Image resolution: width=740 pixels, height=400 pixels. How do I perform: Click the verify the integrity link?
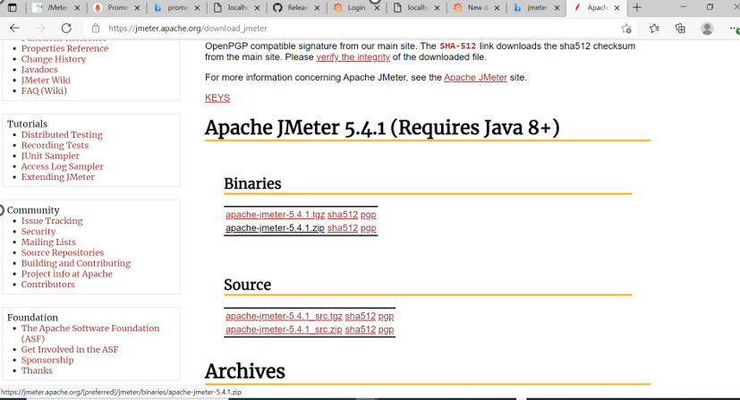[353, 57]
